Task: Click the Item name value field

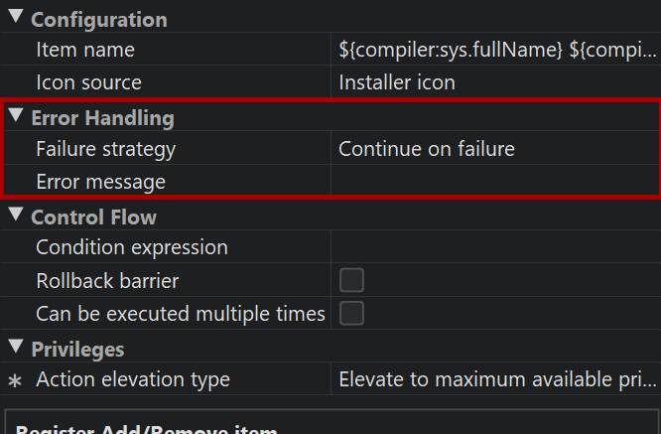Action: [496, 50]
